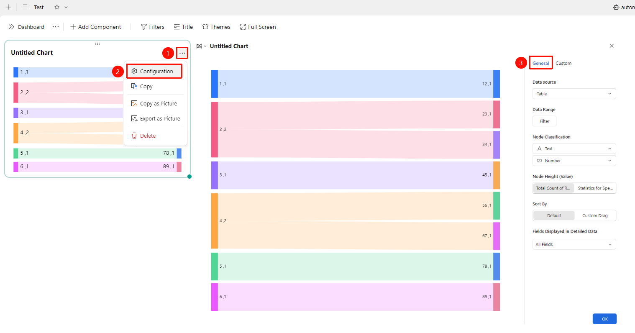Select Total Count of Records option

tap(553, 188)
